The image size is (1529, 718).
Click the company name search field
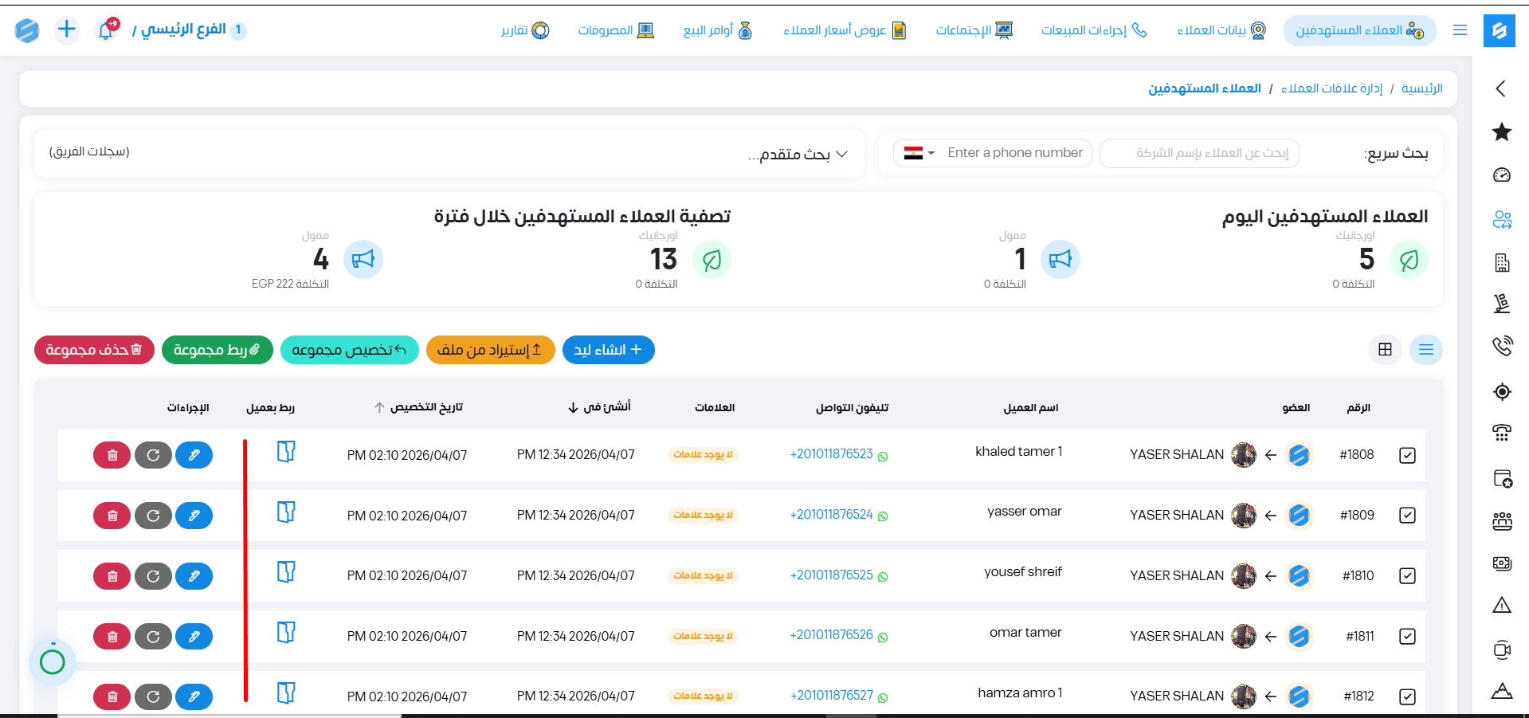click(1199, 153)
